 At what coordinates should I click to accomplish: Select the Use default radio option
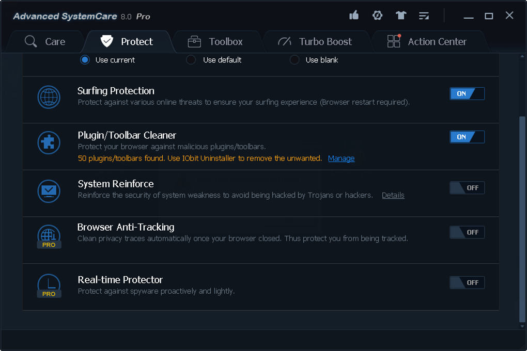[191, 60]
